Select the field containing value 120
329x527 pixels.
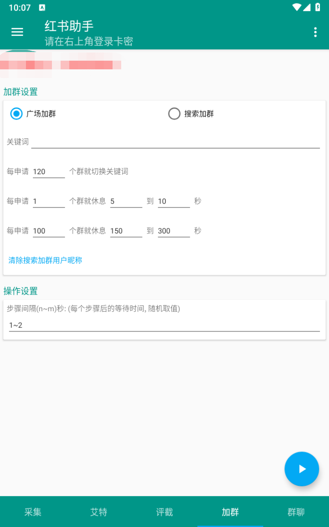[x=48, y=171]
